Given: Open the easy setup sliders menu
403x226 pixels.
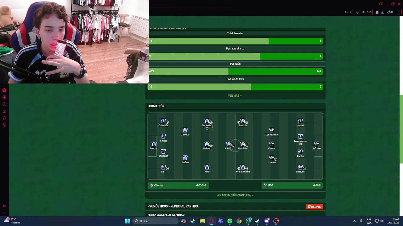Looking at the screenshot, I should click(x=398, y=12).
